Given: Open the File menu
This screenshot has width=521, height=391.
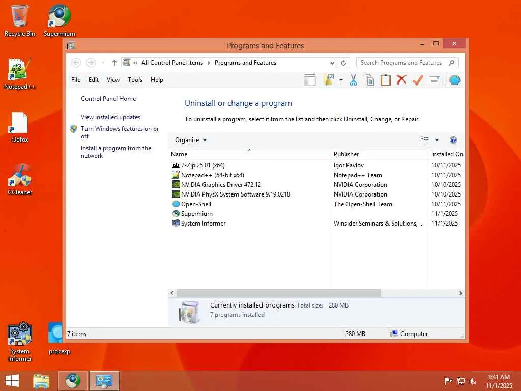Looking at the screenshot, I should click(76, 80).
